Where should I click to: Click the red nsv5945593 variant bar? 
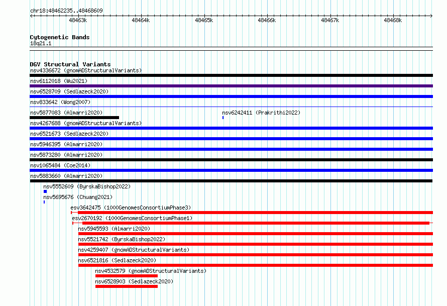tap(256, 234)
